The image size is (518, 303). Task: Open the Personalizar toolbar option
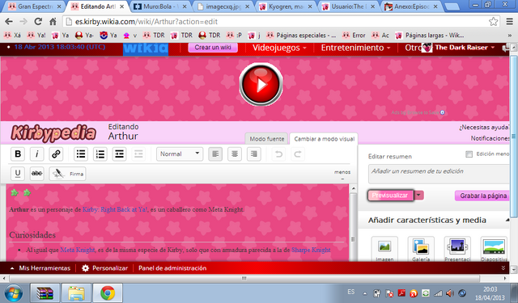(x=105, y=268)
